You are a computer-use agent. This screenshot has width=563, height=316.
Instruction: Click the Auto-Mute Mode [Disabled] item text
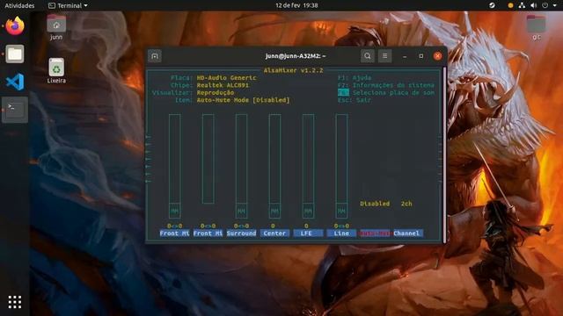(x=243, y=100)
